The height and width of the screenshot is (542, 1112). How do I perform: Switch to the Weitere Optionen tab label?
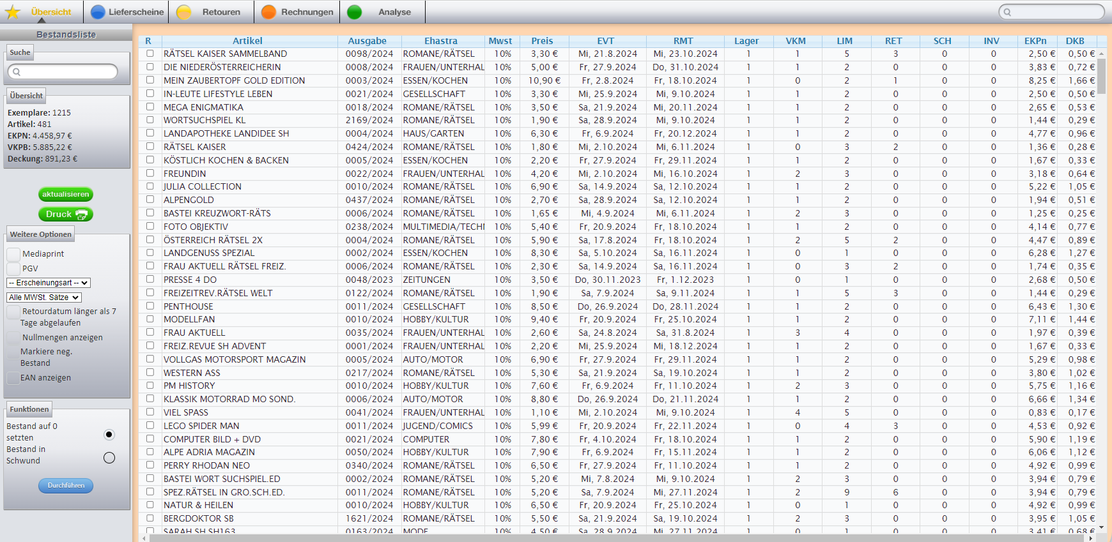coord(41,234)
